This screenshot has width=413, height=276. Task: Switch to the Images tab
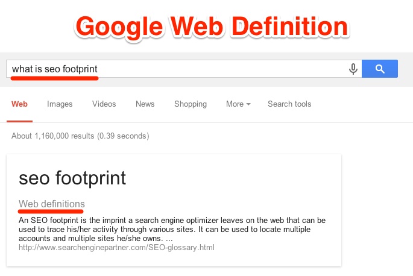click(x=60, y=104)
